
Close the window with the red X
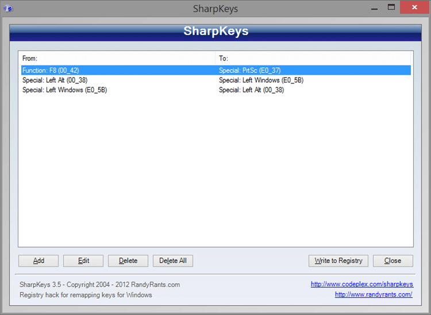coord(414,7)
